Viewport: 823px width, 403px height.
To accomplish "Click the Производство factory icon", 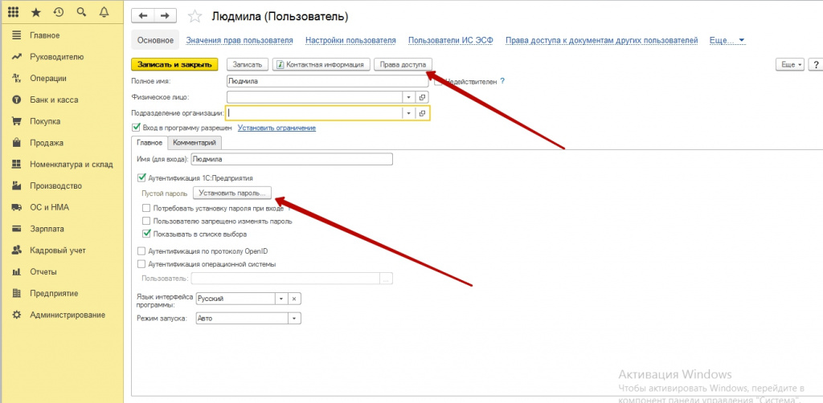I will pyautogui.click(x=17, y=185).
